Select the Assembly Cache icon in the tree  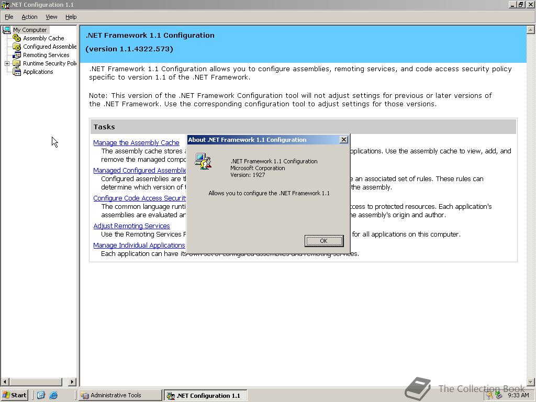tap(17, 38)
